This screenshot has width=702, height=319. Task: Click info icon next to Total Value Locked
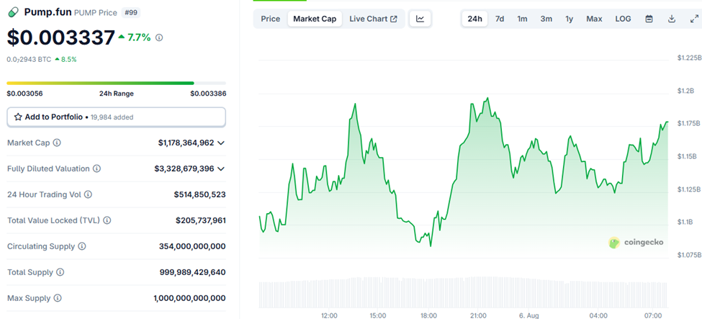107,220
